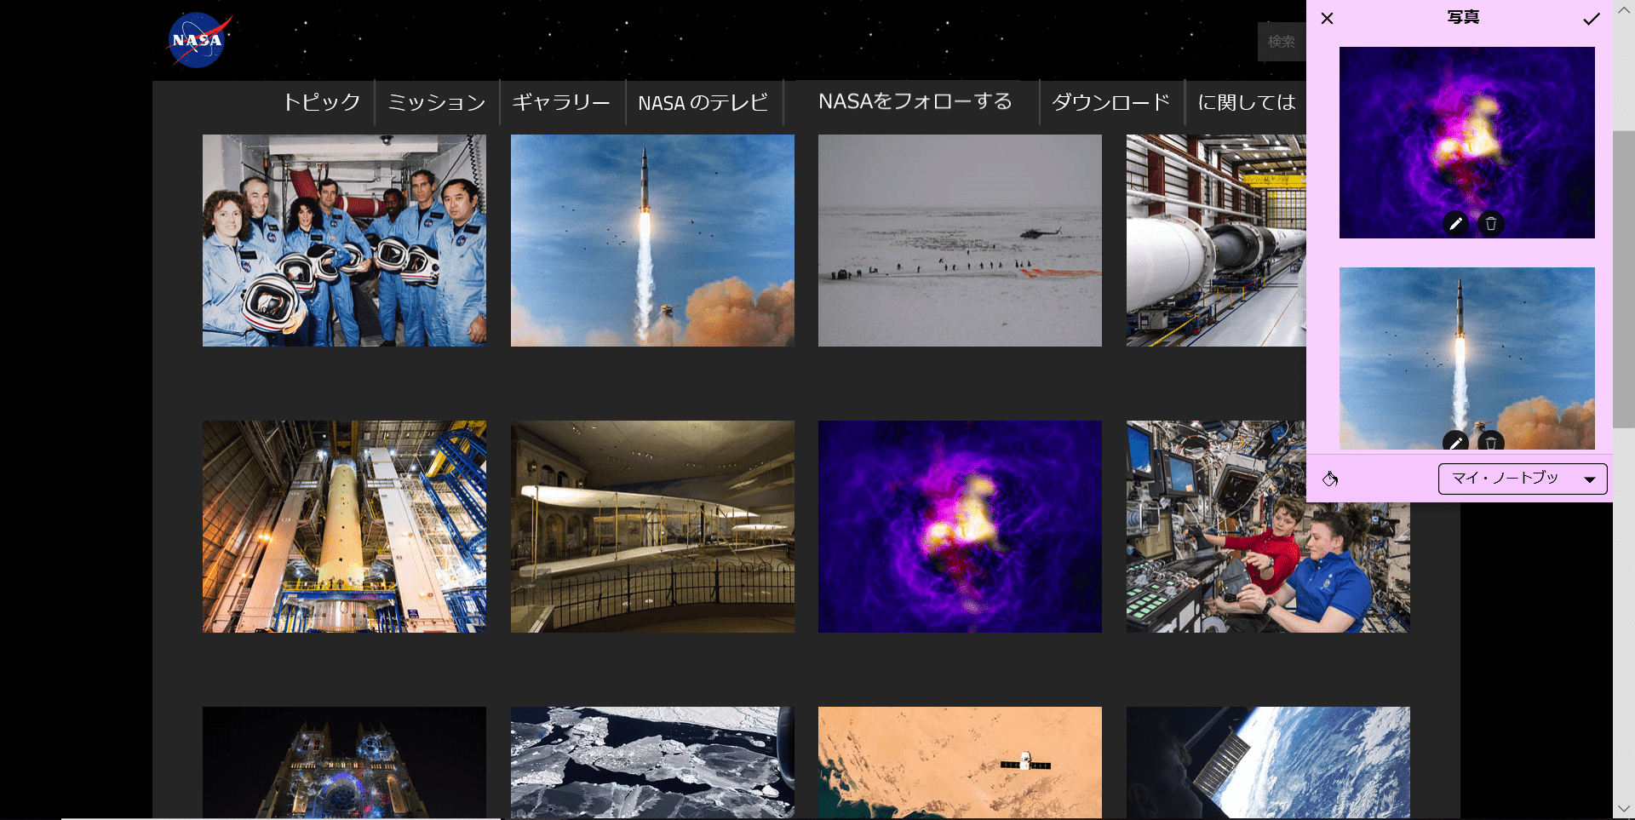Click the page vertical scrollbar thumb
The width and height of the screenshot is (1635, 820).
[x=1623, y=278]
